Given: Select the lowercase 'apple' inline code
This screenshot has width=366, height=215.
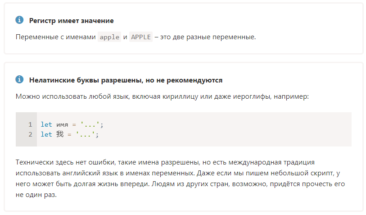Looking at the screenshot, I should 109,37.
